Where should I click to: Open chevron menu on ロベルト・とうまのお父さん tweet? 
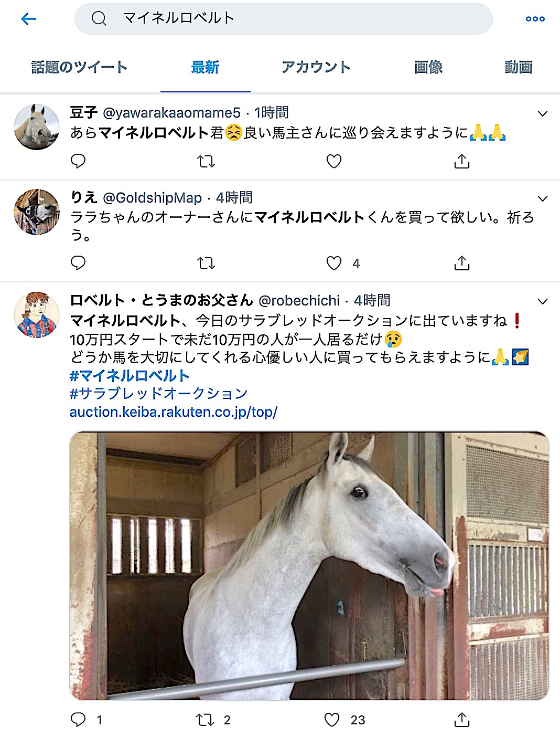pos(543,301)
